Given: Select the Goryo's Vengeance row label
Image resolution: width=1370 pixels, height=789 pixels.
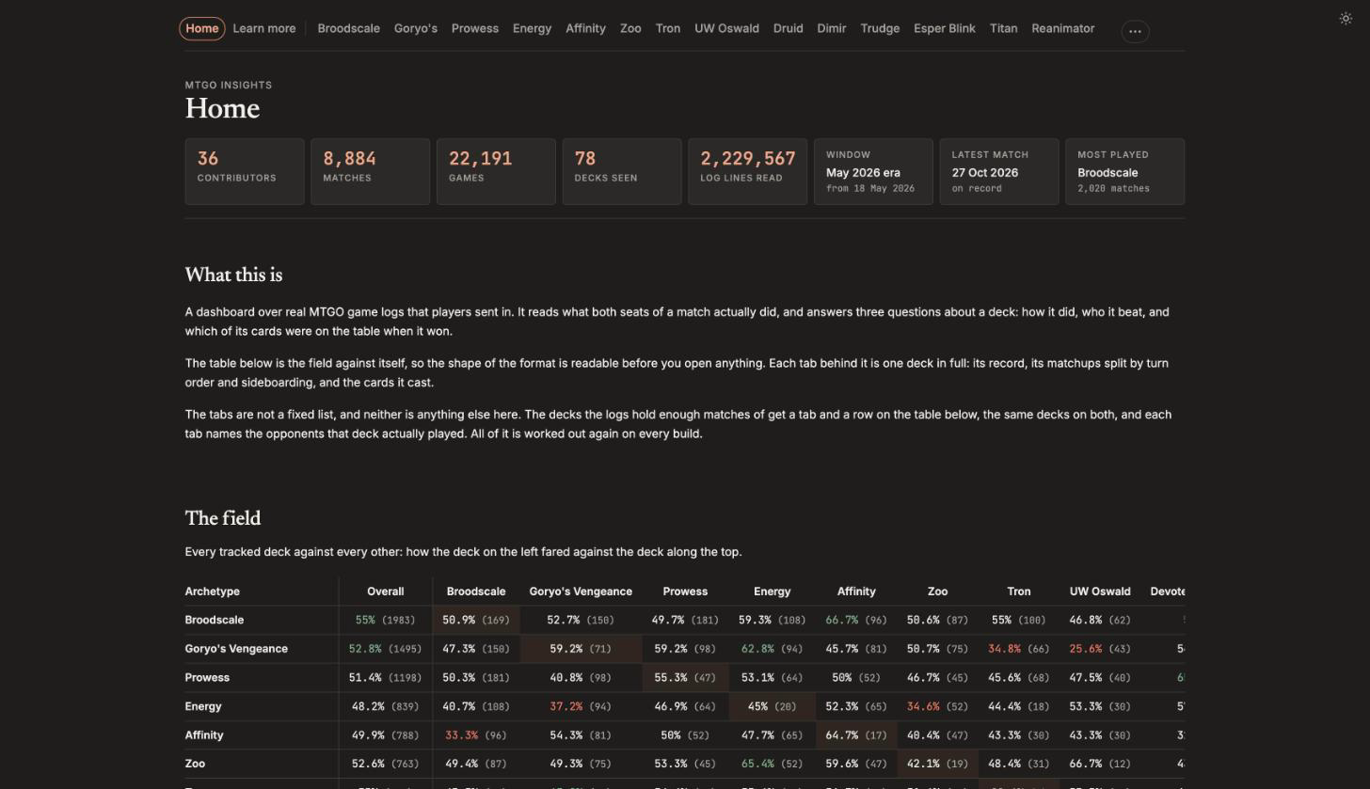Looking at the screenshot, I should 236,649.
